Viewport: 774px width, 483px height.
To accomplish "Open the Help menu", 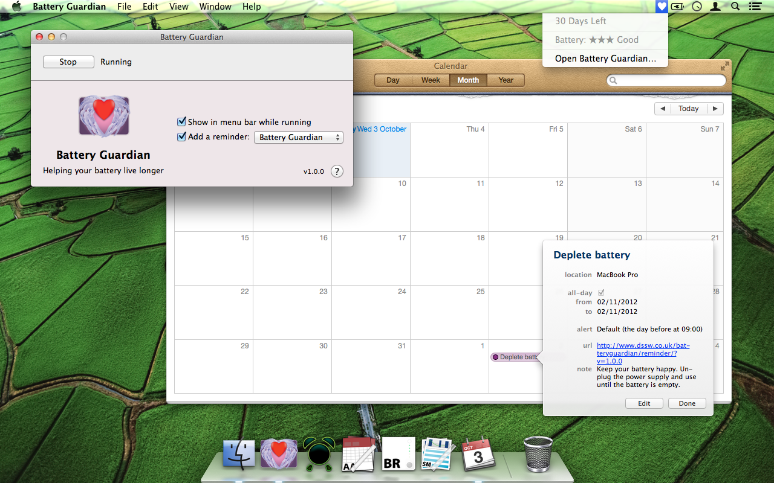I will point(252,7).
